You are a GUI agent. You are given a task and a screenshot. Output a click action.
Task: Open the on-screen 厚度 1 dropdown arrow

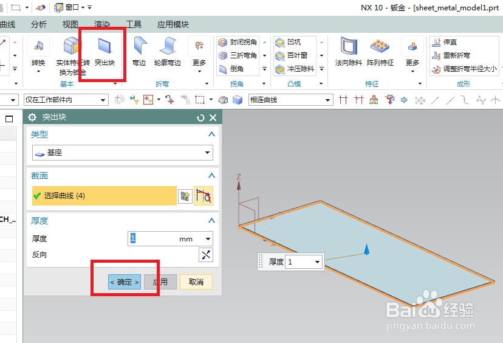317,262
